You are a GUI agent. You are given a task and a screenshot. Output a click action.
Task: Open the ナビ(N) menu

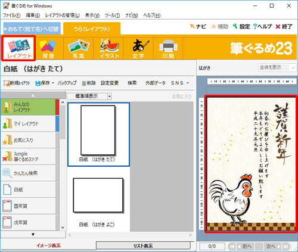[132, 15]
